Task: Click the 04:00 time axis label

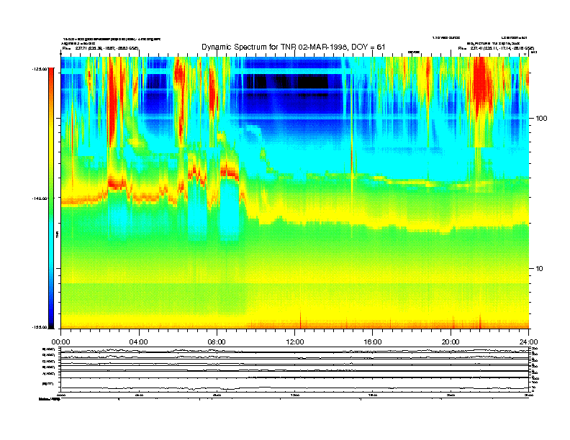Action: (x=139, y=342)
